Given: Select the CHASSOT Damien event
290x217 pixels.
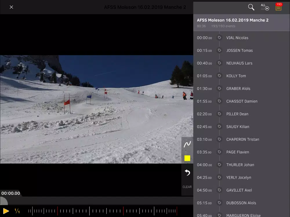Looking at the screenshot, I should [242, 101].
